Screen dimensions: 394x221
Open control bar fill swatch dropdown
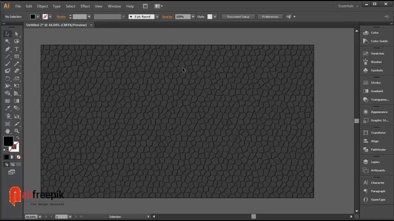click(38, 17)
